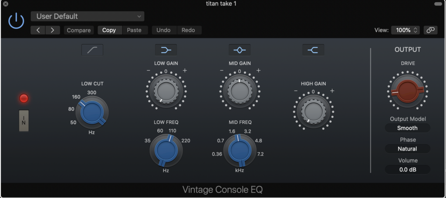The height and width of the screenshot is (198, 446).
Task: Go to previous preset with left arrow
Action: pos(38,30)
